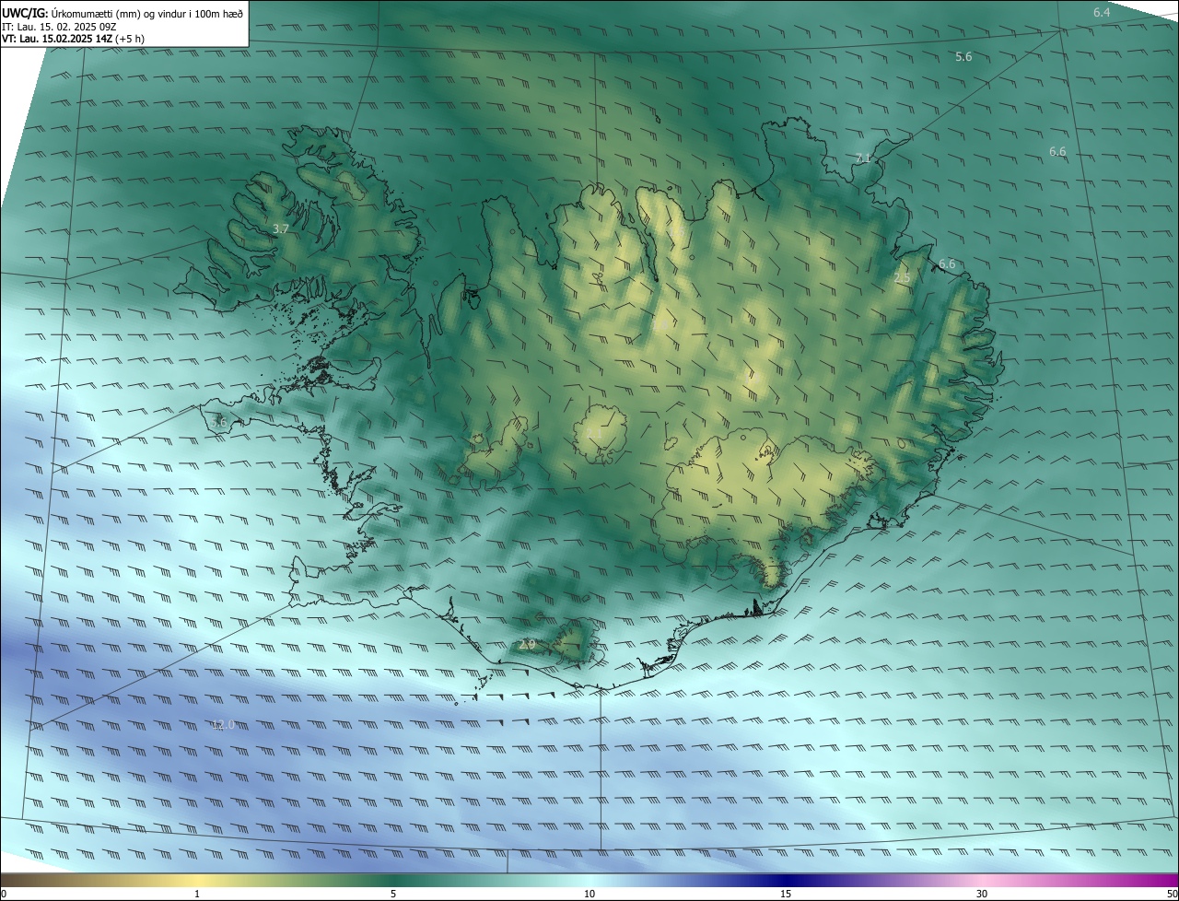
Task: Click the 6.4 value label
Action: (x=1102, y=12)
